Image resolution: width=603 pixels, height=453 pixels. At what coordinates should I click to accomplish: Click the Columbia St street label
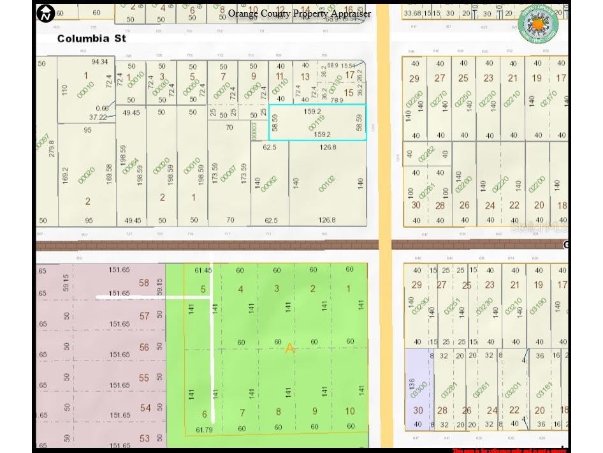click(x=92, y=38)
